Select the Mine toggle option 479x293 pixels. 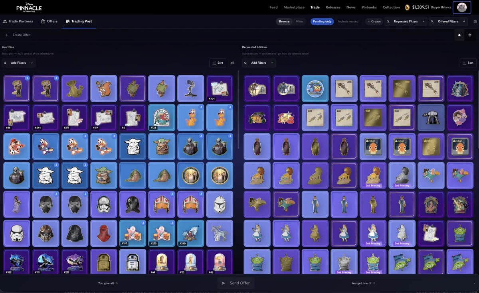tap(299, 22)
